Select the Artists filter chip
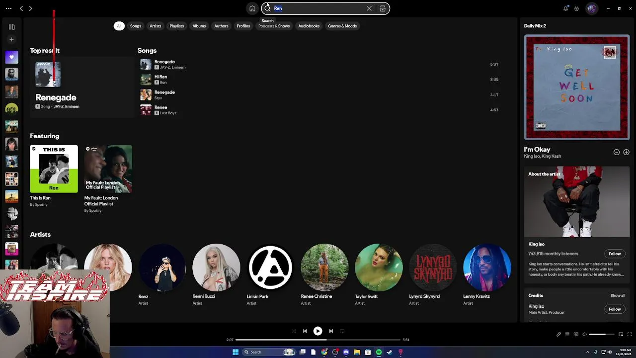 (156, 26)
